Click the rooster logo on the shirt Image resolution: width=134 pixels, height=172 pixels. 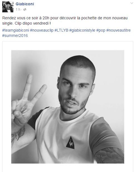tap(70, 143)
